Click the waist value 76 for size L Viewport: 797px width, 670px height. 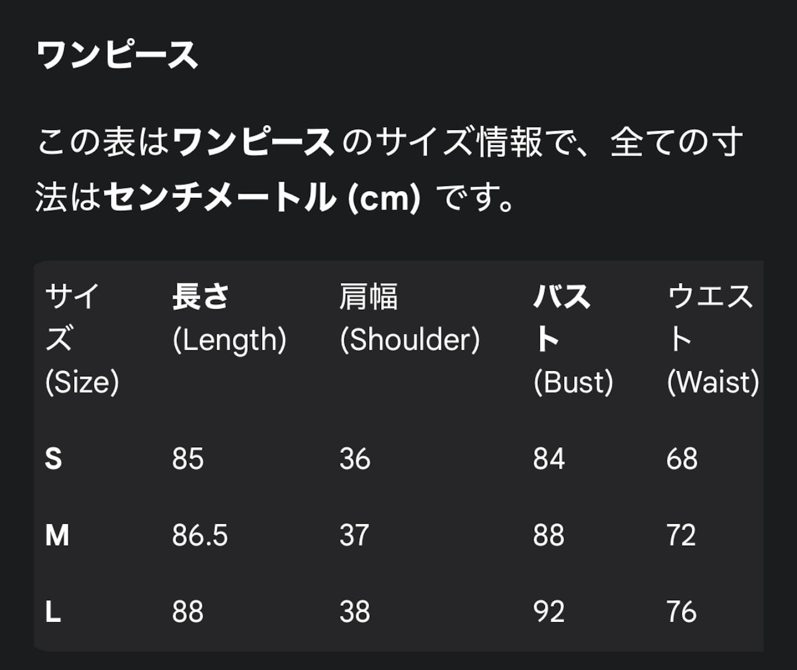pos(681,612)
